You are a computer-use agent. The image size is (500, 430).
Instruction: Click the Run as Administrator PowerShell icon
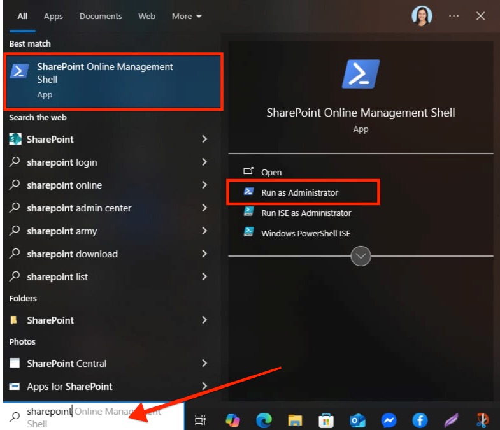248,191
